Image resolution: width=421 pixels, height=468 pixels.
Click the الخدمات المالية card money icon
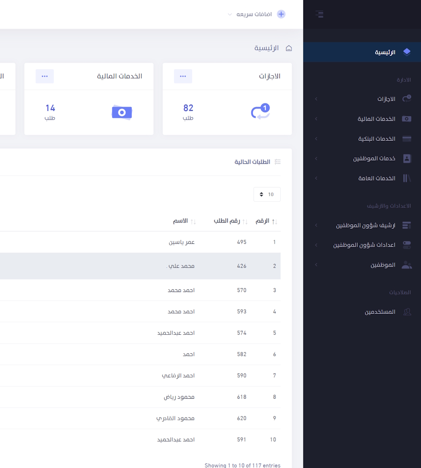point(122,112)
